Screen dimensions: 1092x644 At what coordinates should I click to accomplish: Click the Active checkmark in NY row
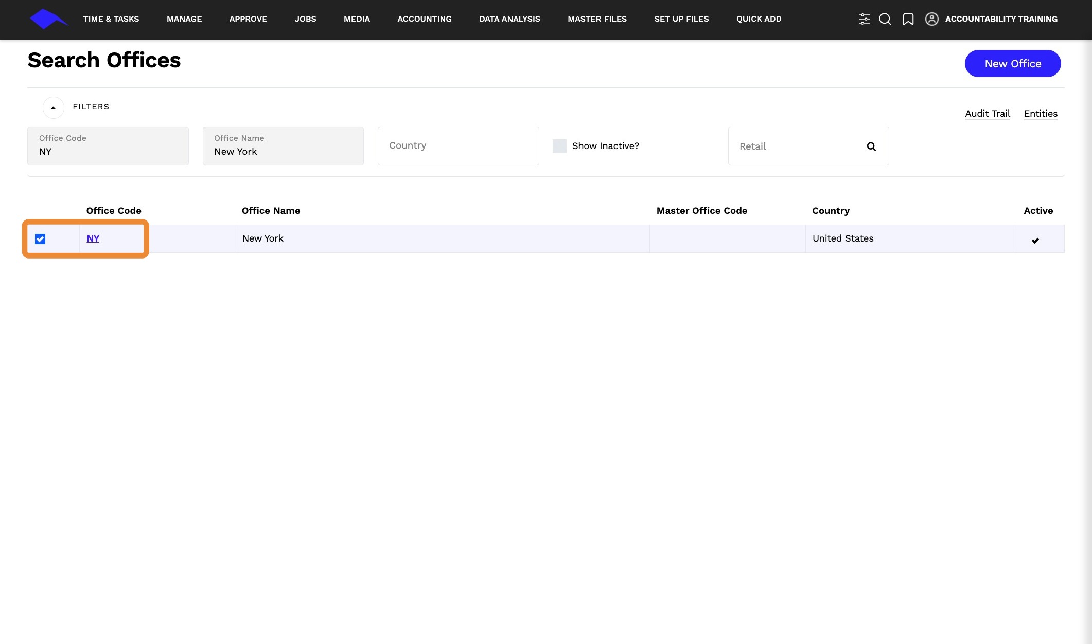pyautogui.click(x=1035, y=241)
